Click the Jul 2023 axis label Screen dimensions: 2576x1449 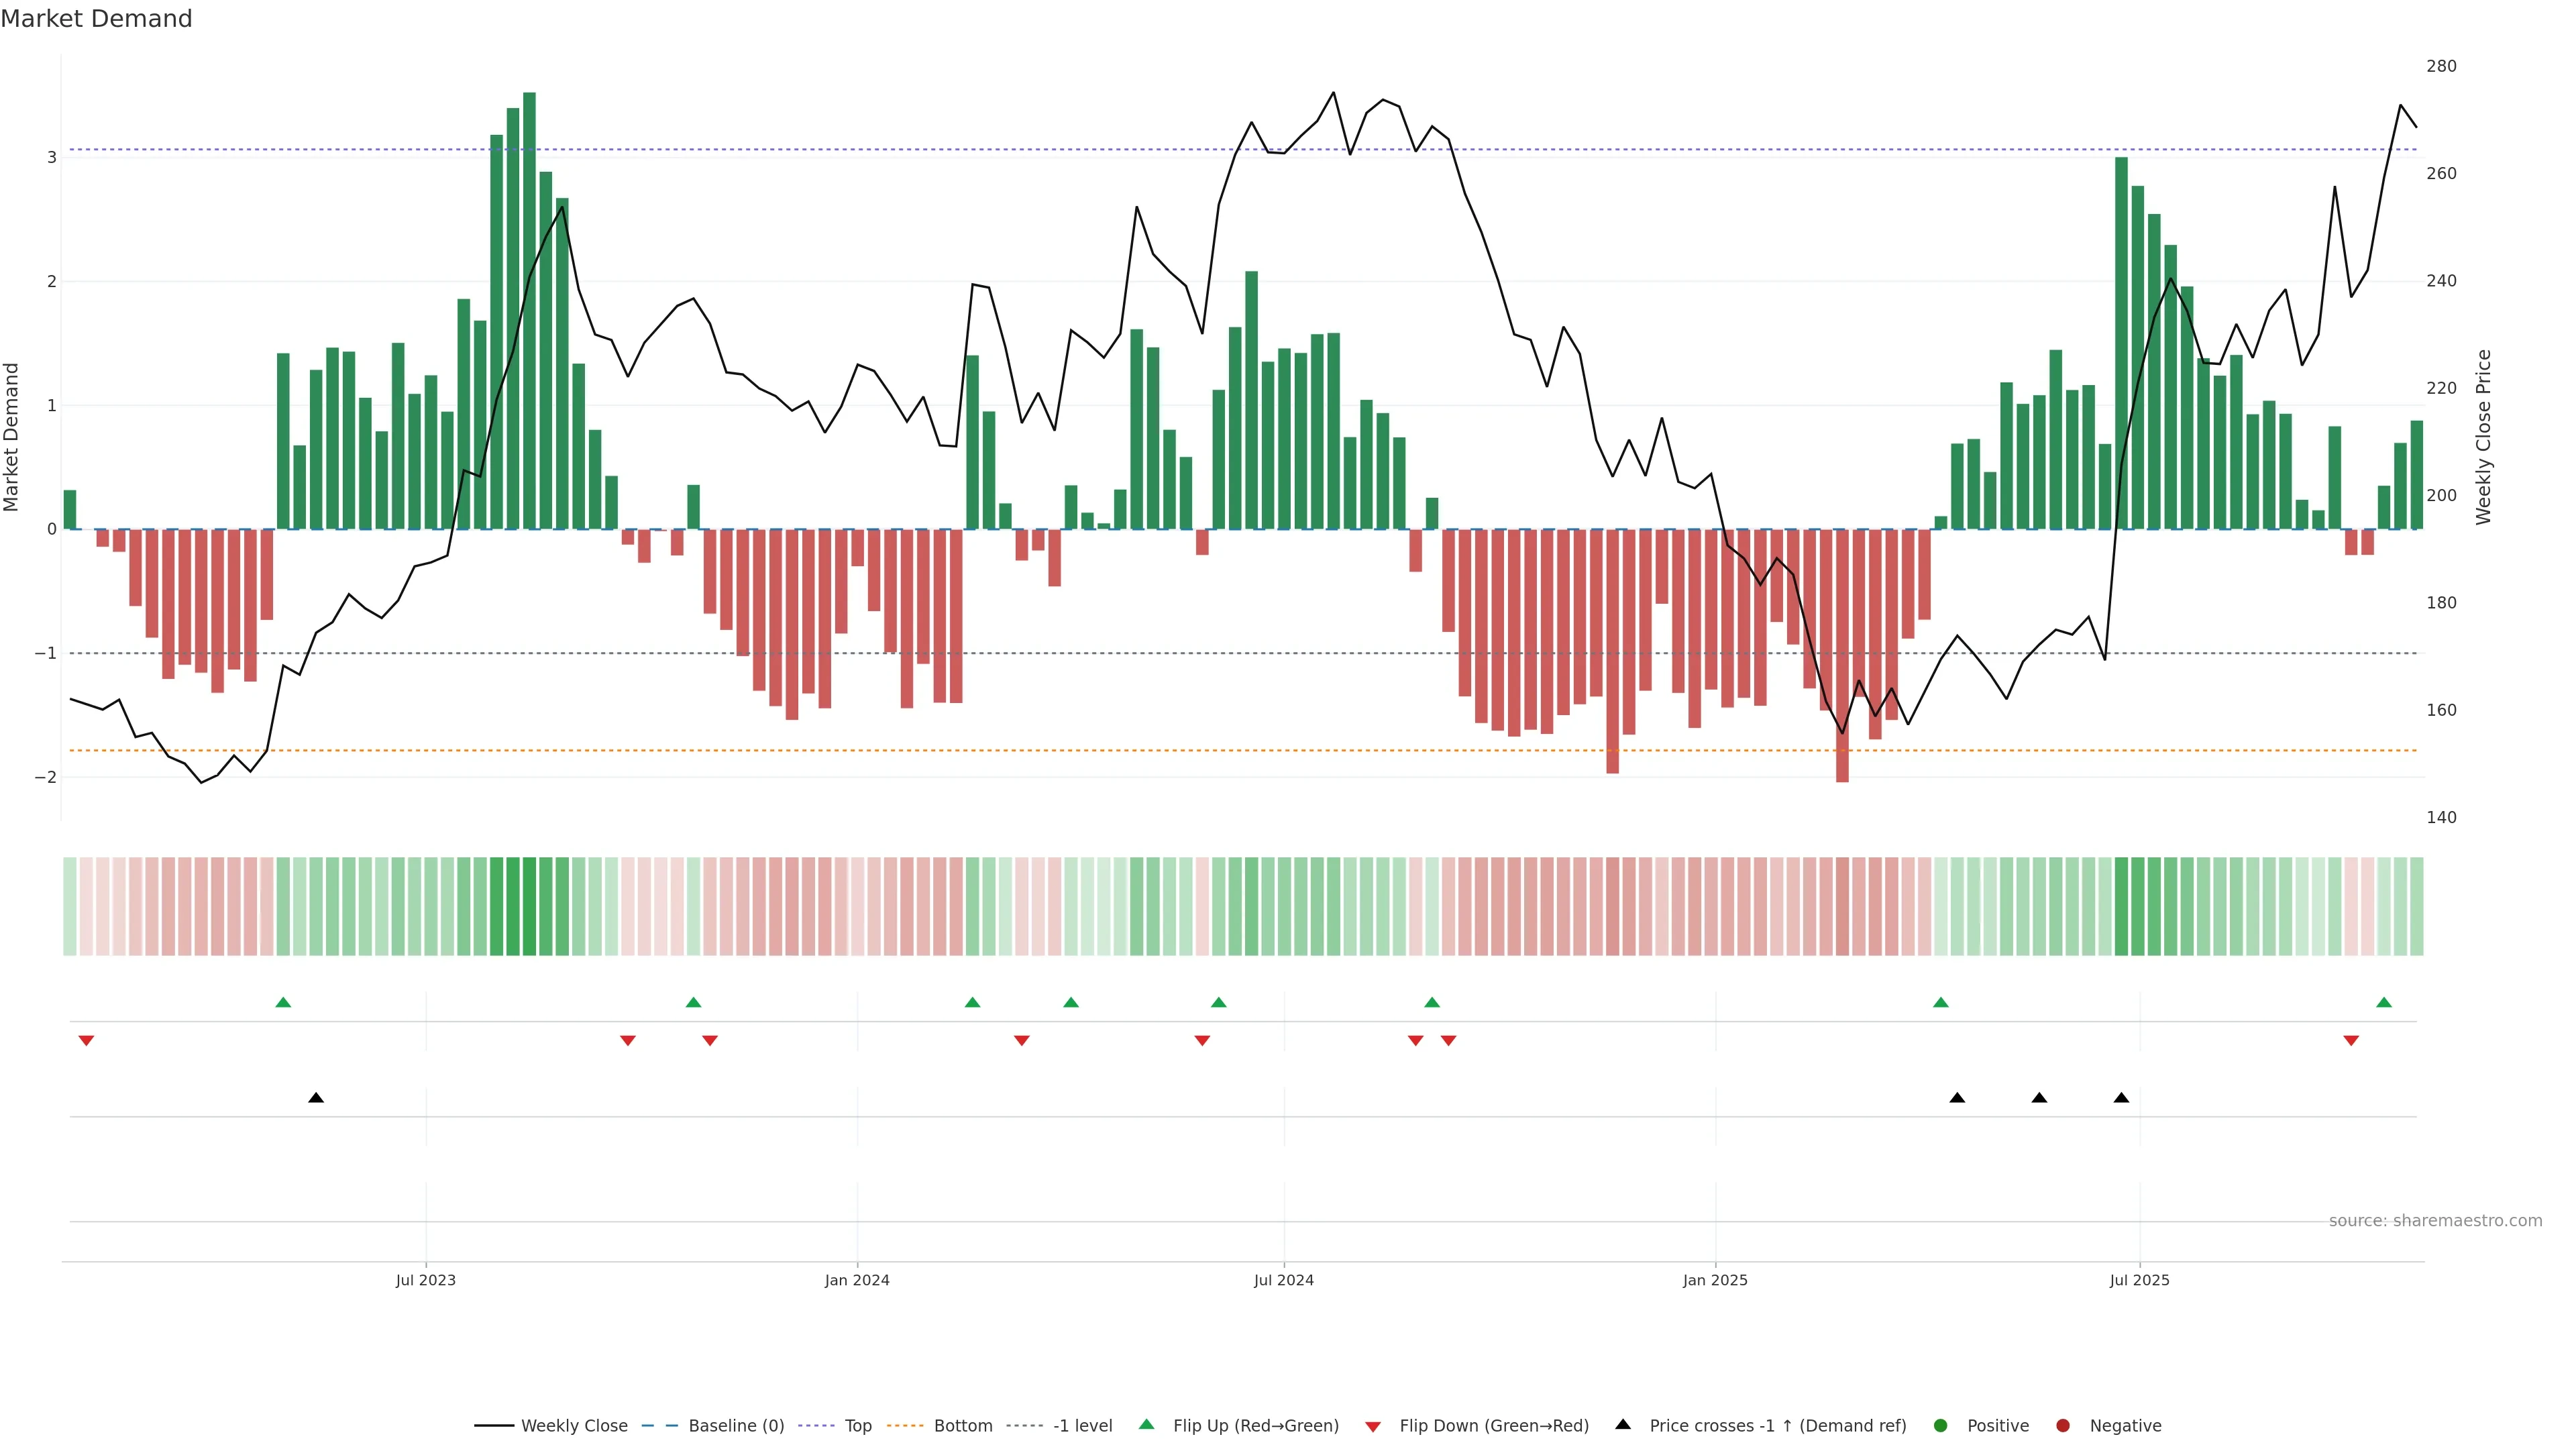[425, 1281]
